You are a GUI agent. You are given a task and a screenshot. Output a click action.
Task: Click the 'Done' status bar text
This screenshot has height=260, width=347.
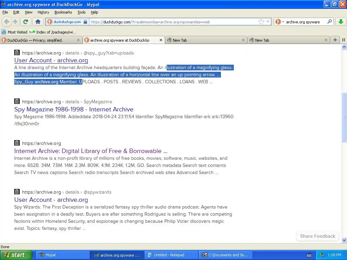click(5, 247)
